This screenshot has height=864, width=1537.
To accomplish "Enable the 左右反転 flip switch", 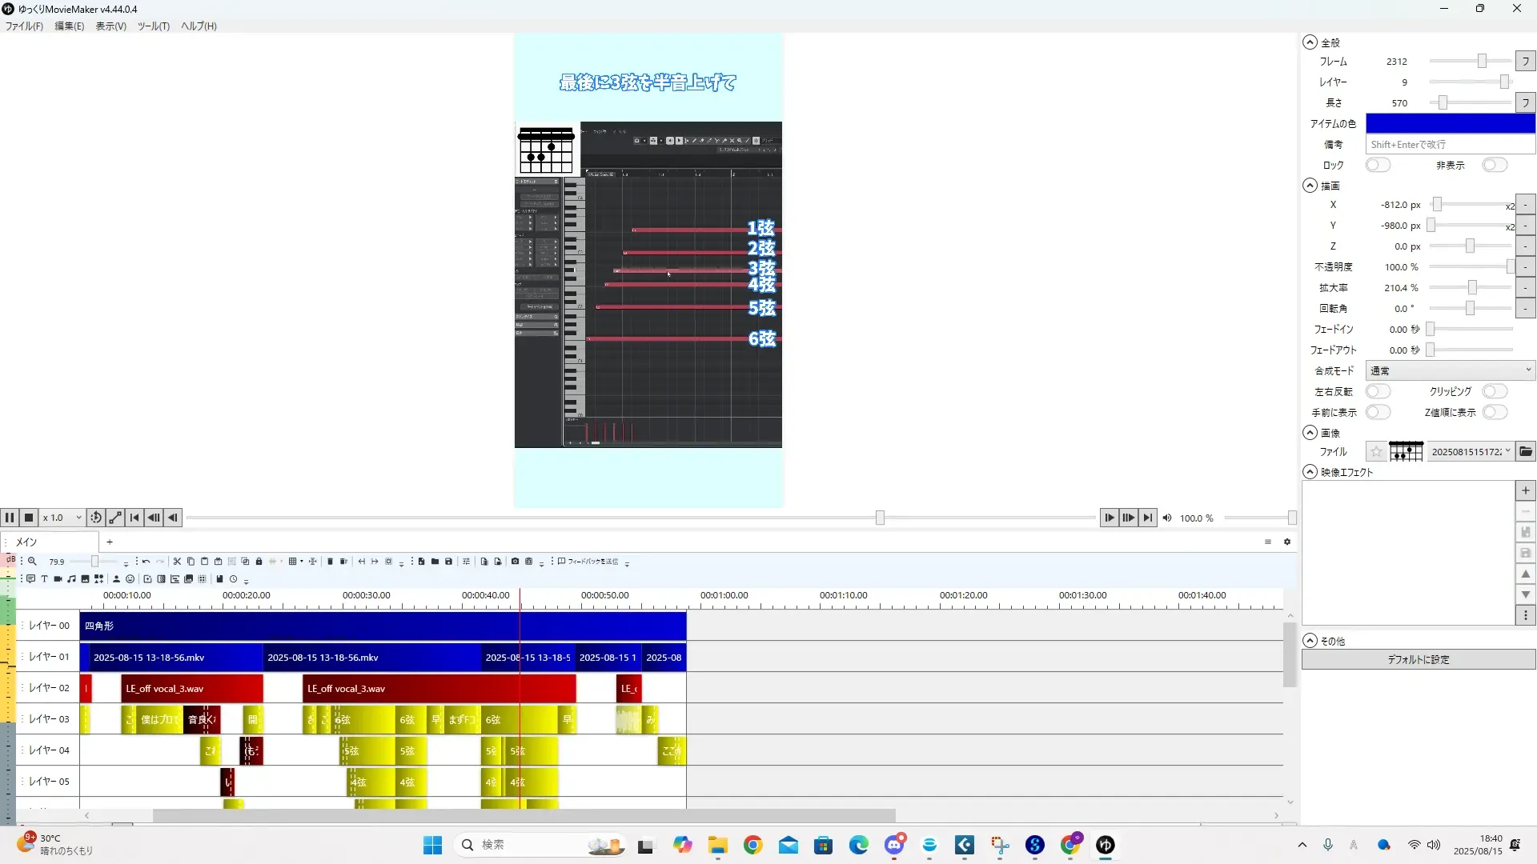I will pyautogui.click(x=1377, y=391).
